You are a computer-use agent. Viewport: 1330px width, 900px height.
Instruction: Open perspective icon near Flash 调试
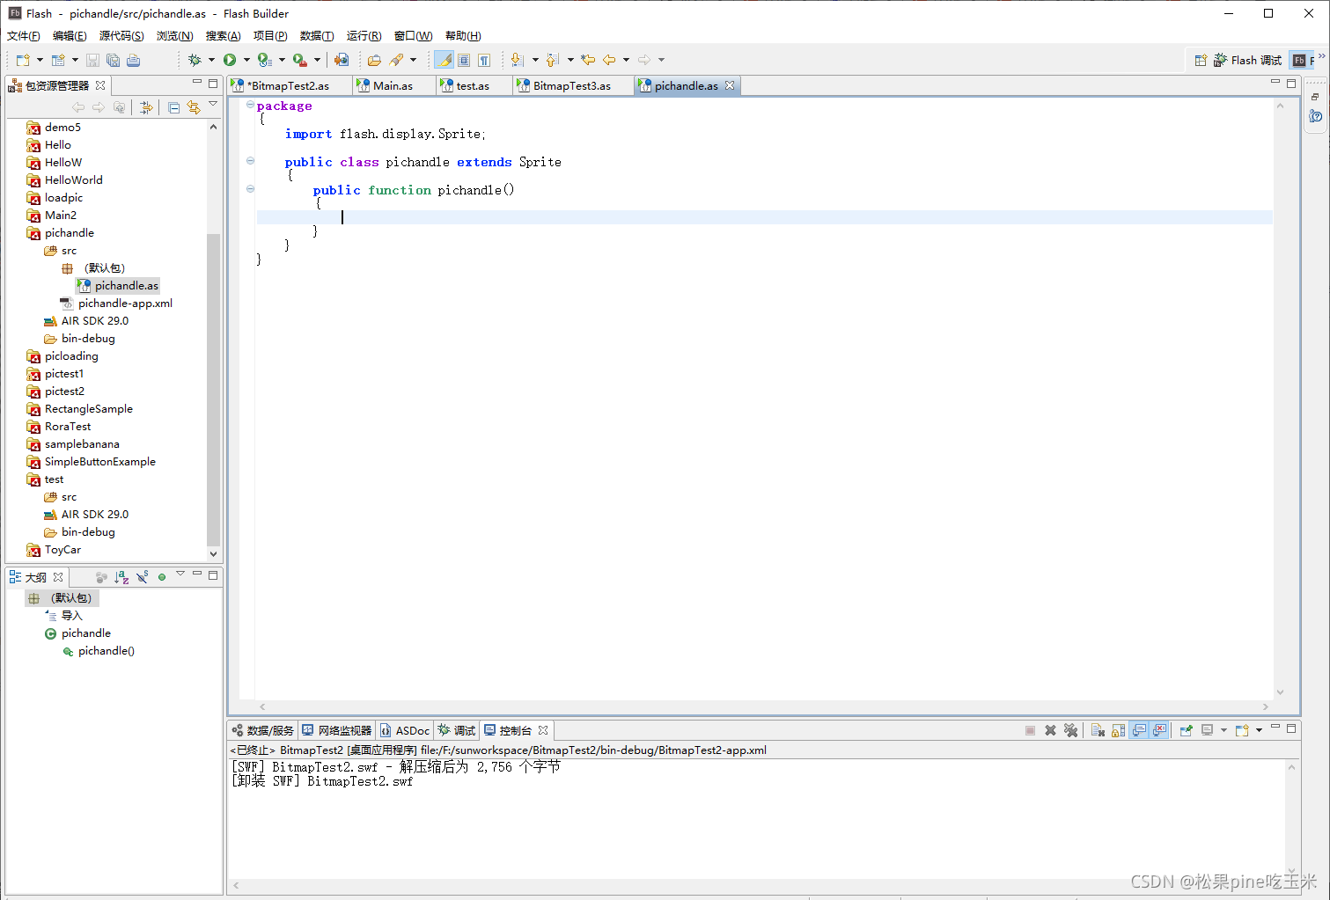click(x=1201, y=60)
